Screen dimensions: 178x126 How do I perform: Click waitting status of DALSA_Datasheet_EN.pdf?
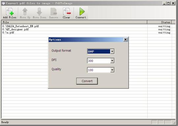[x=164, y=26]
